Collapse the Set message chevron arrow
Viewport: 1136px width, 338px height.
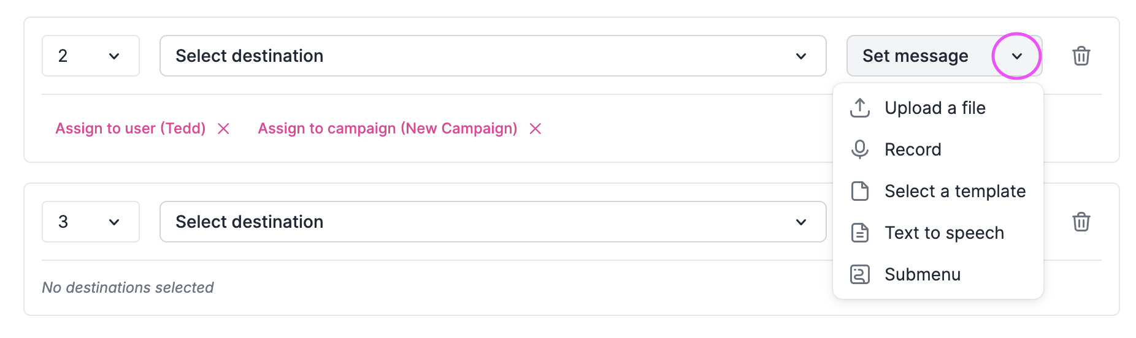click(x=1017, y=56)
